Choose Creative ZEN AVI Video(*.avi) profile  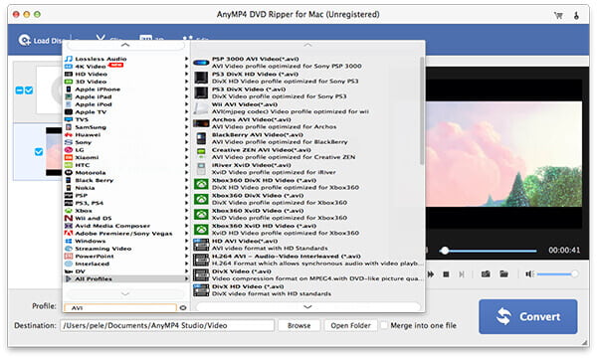tap(306, 154)
